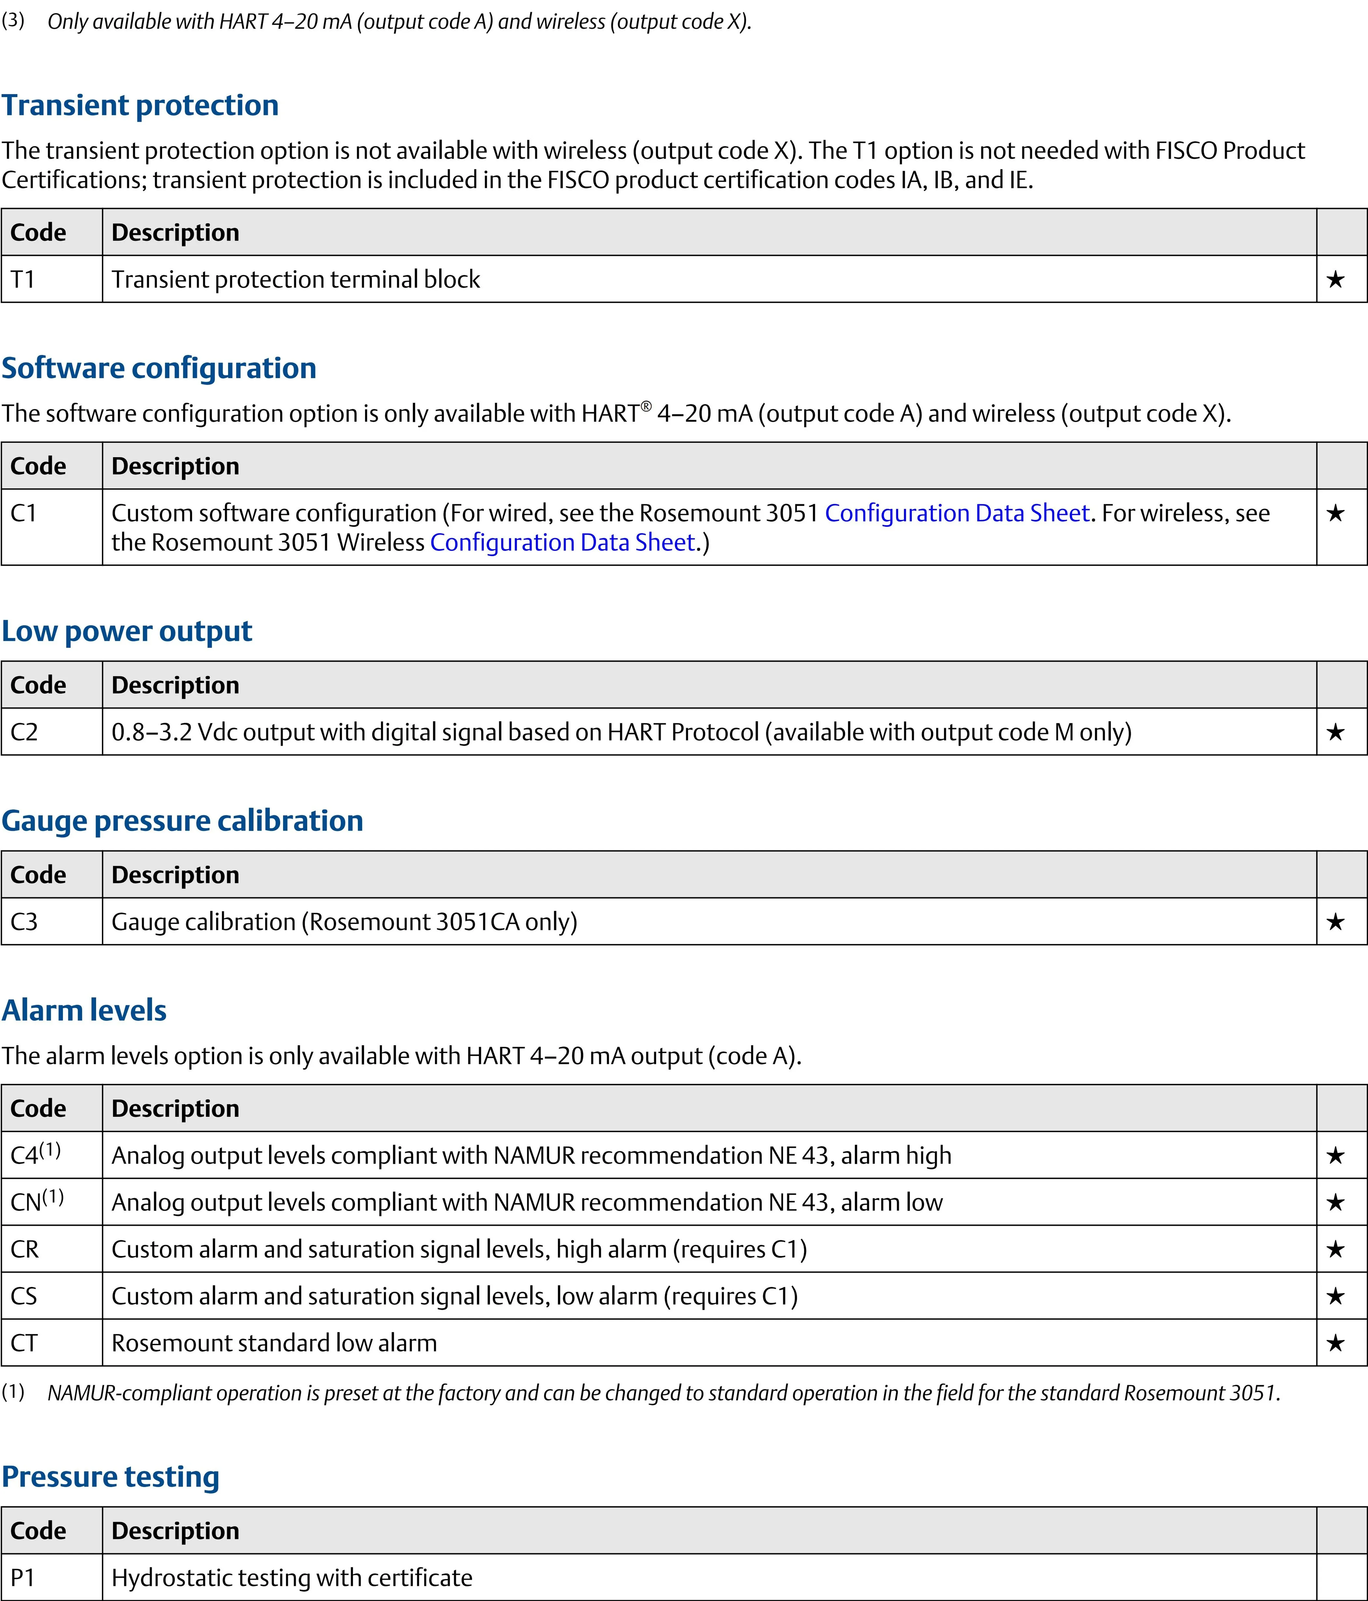
Task: Click the NAMUR-compliant footnote text
Action: coord(663,1393)
